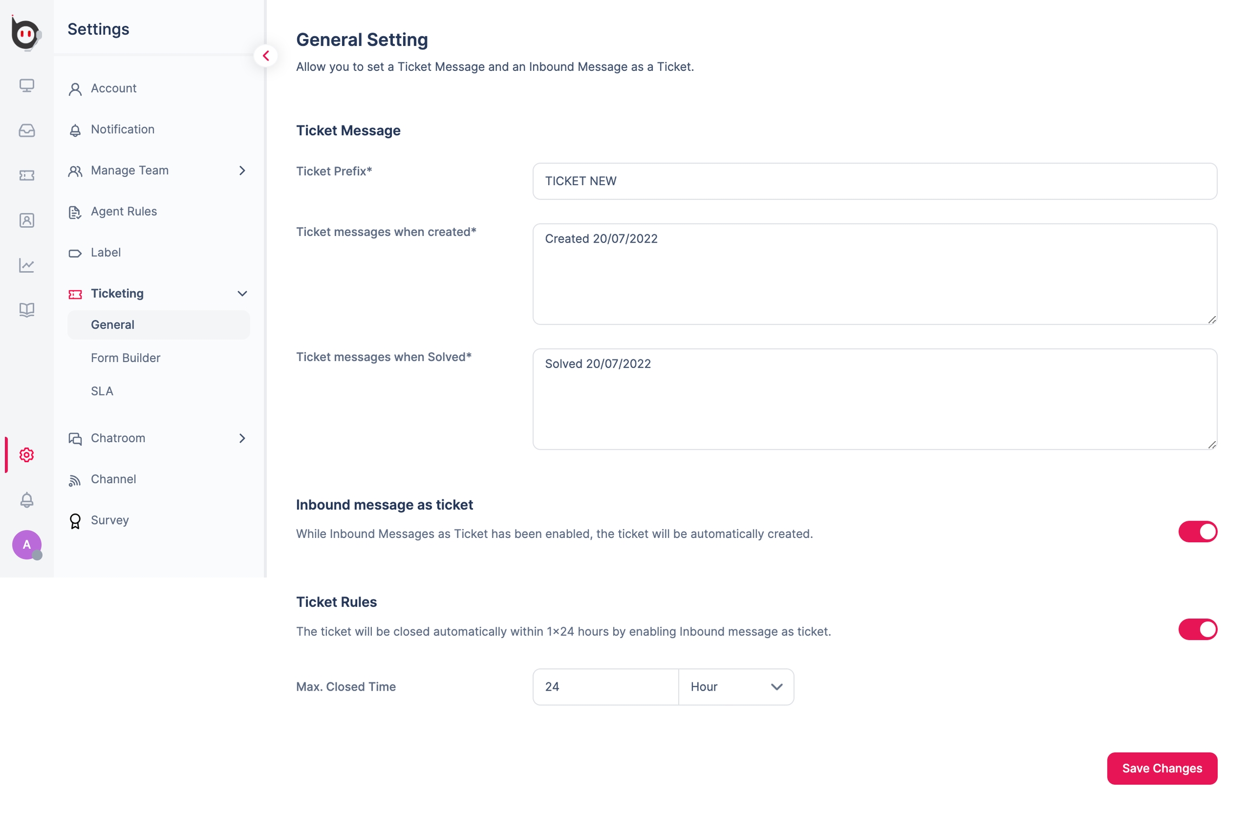The image size is (1247, 814).
Task: Disable Inbound message as ticket toggle
Action: click(x=1197, y=531)
